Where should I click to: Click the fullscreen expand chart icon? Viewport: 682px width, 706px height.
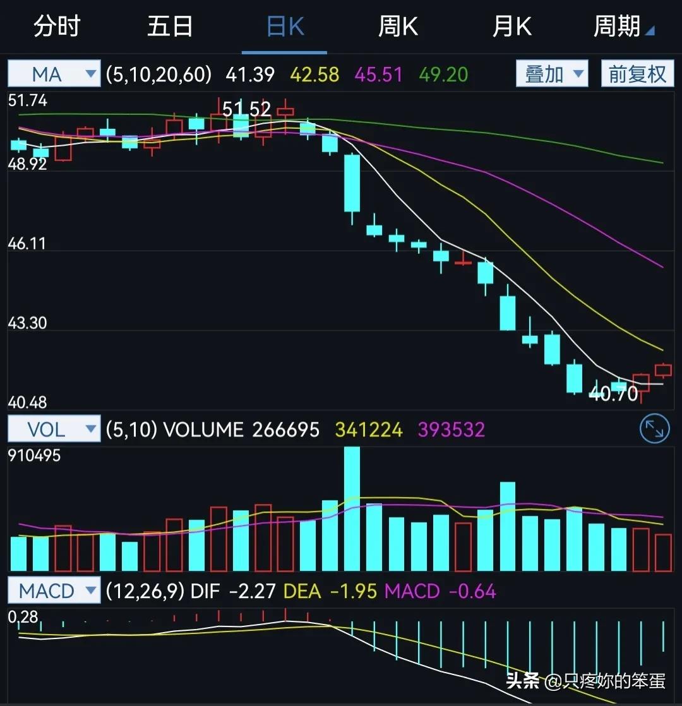655,428
